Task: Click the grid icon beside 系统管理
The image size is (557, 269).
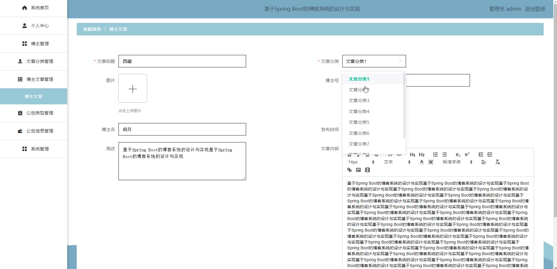Action: [25, 149]
